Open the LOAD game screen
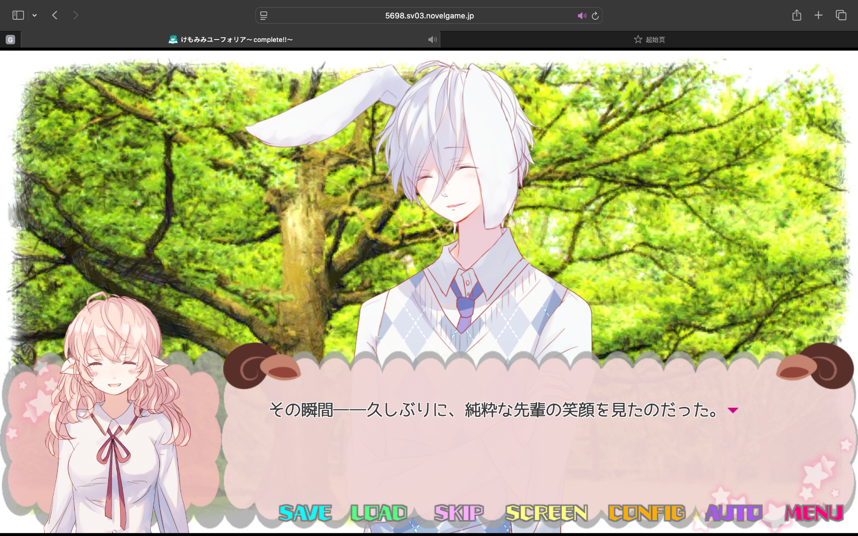This screenshot has height=536, width=858. (x=379, y=512)
